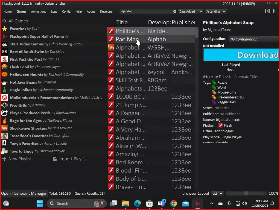
Task: Select the Jingle Jollies tree icon
Action: [x=4, y=90]
